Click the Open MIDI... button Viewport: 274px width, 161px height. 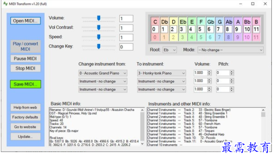pos(25,21)
